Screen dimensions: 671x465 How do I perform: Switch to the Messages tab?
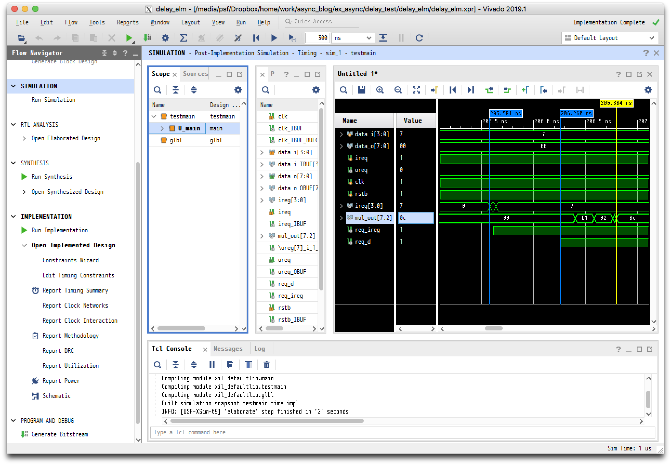[x=228, y=349]
